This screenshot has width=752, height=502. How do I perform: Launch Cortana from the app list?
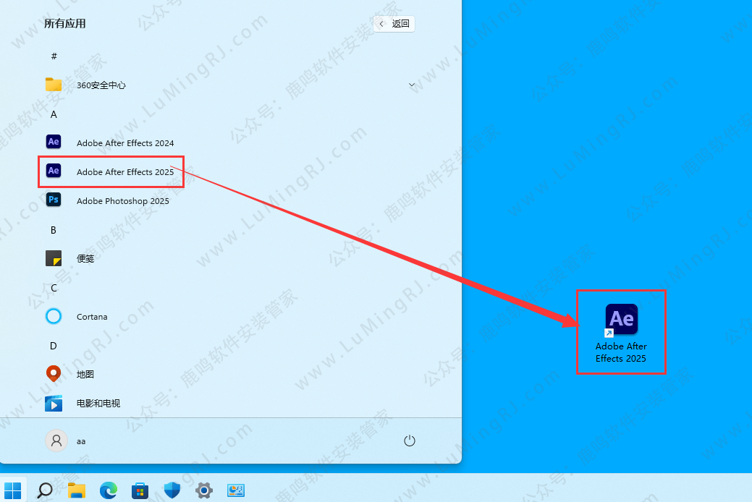(91, 316)
